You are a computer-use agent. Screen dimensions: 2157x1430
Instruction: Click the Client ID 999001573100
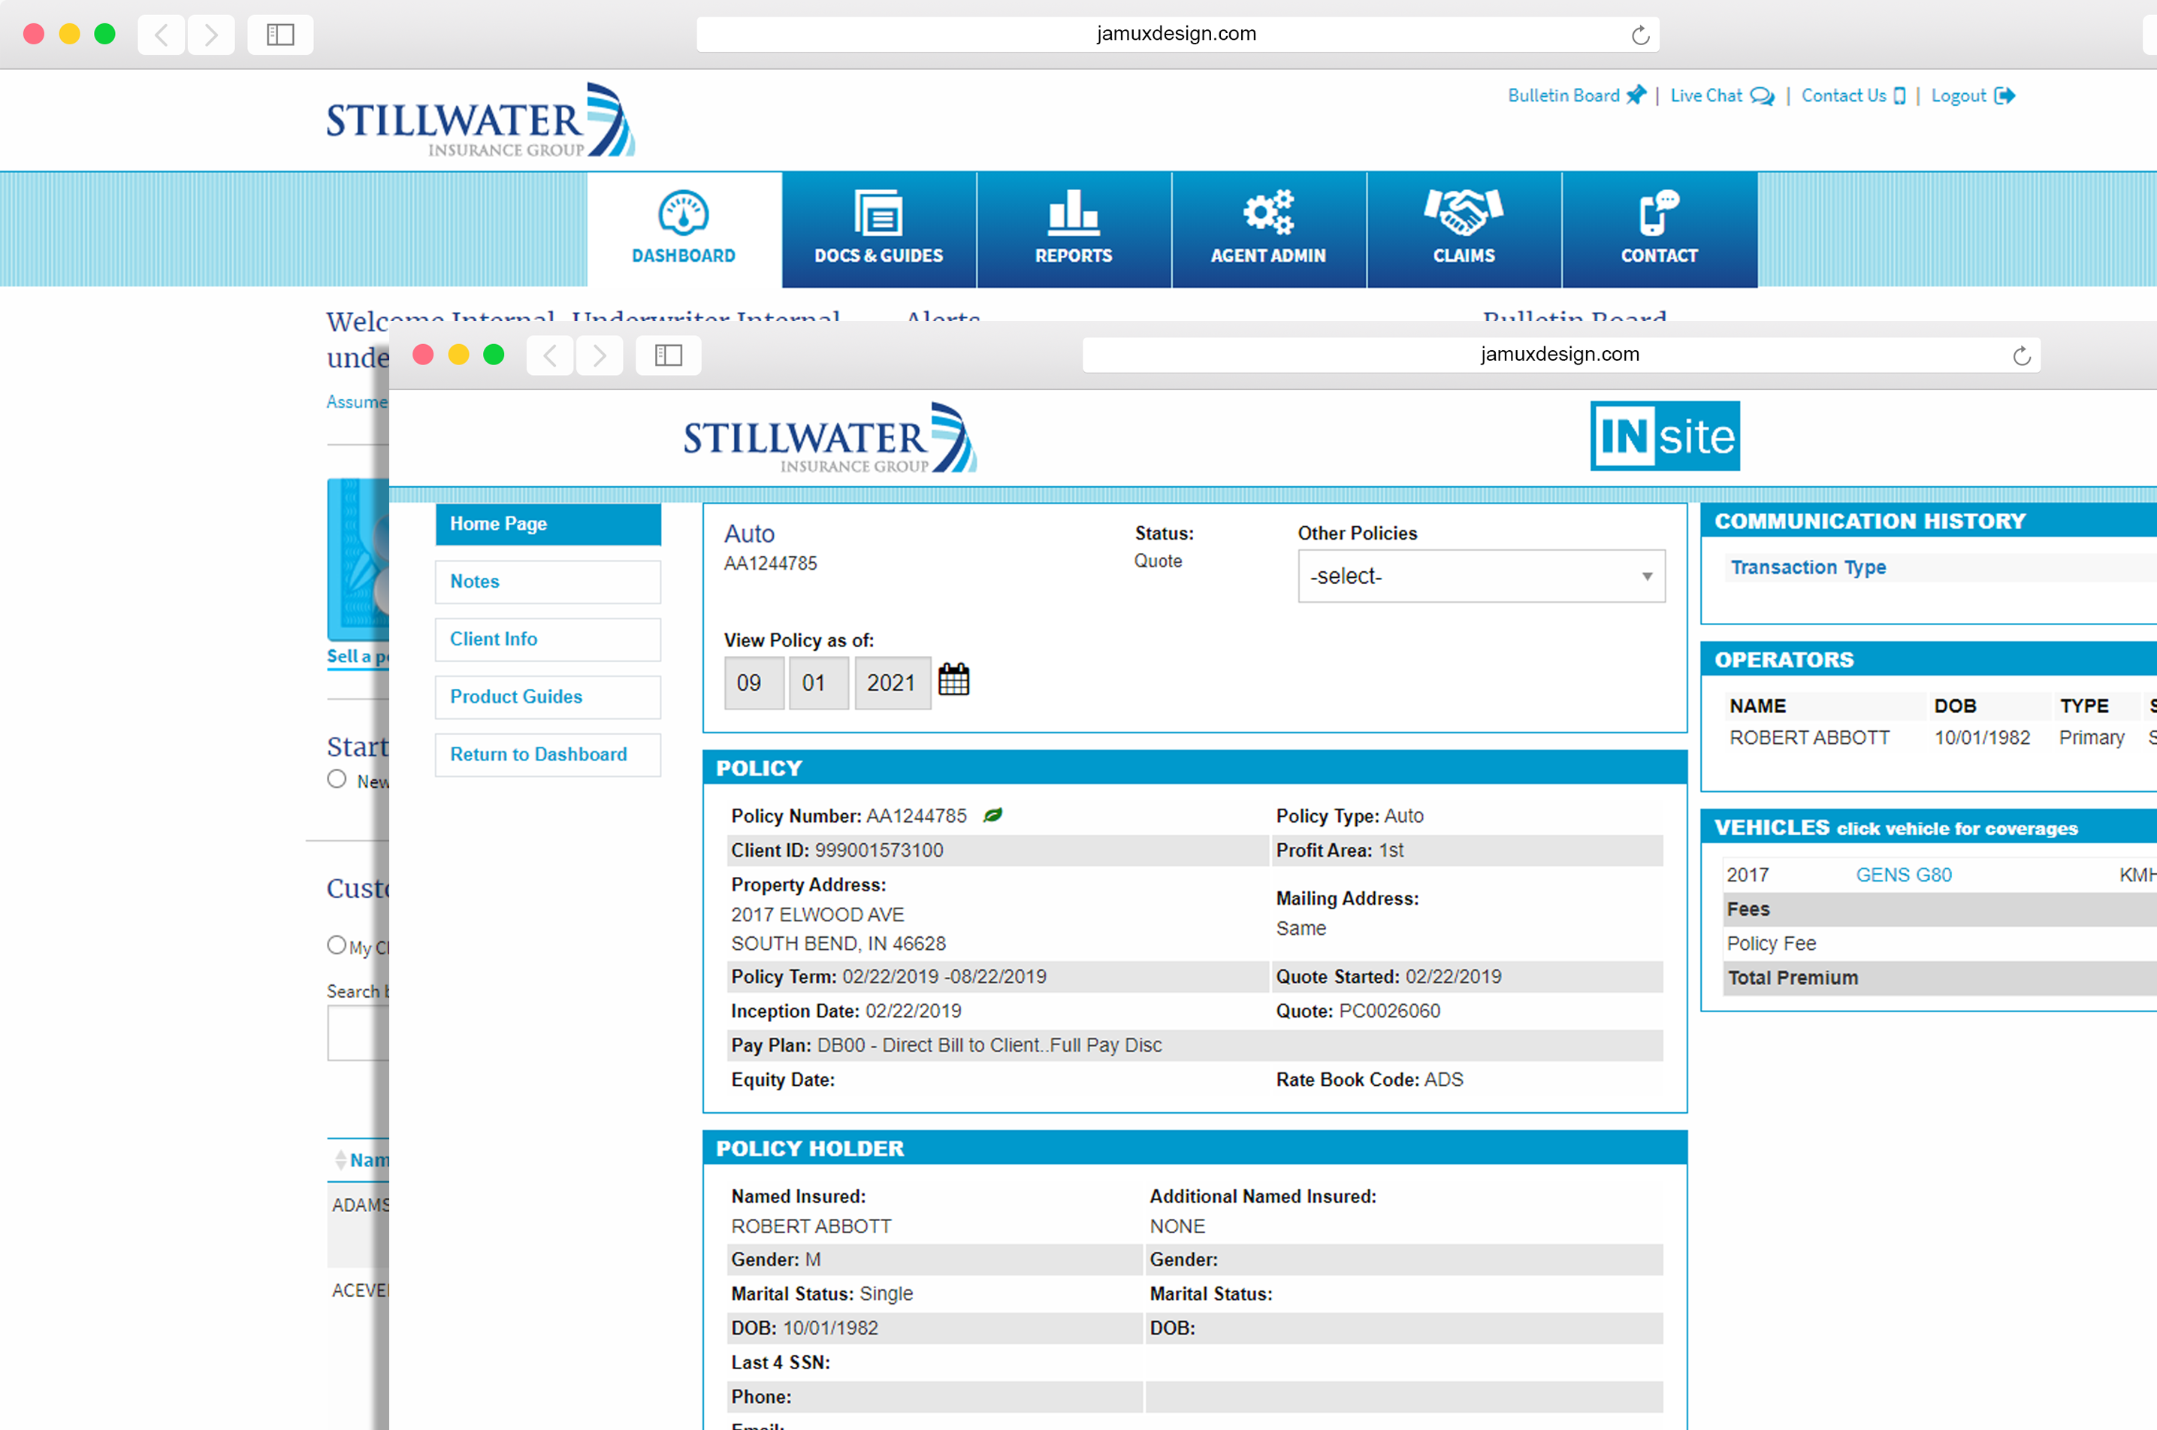879,851
